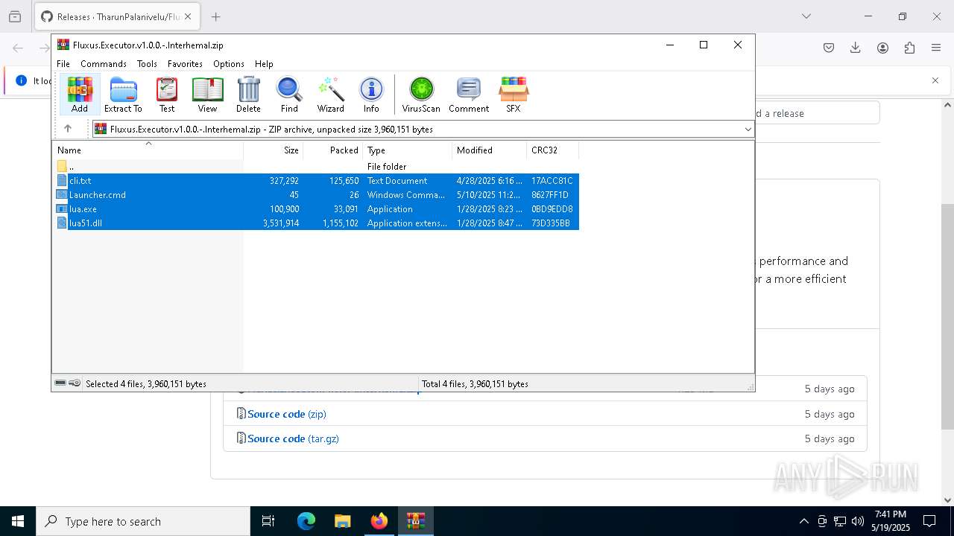Open File Explorer from taskbar
Image resolution: width=954 pixels, height=536 pixels.
pyautogui.click(x=342, y=521)
